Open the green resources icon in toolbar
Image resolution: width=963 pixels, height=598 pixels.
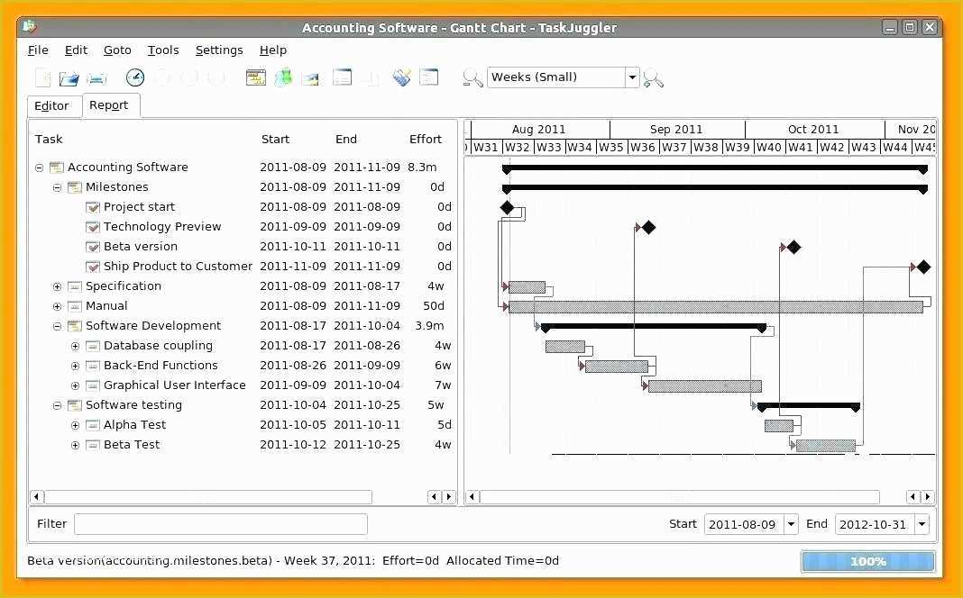pos(283,77)
